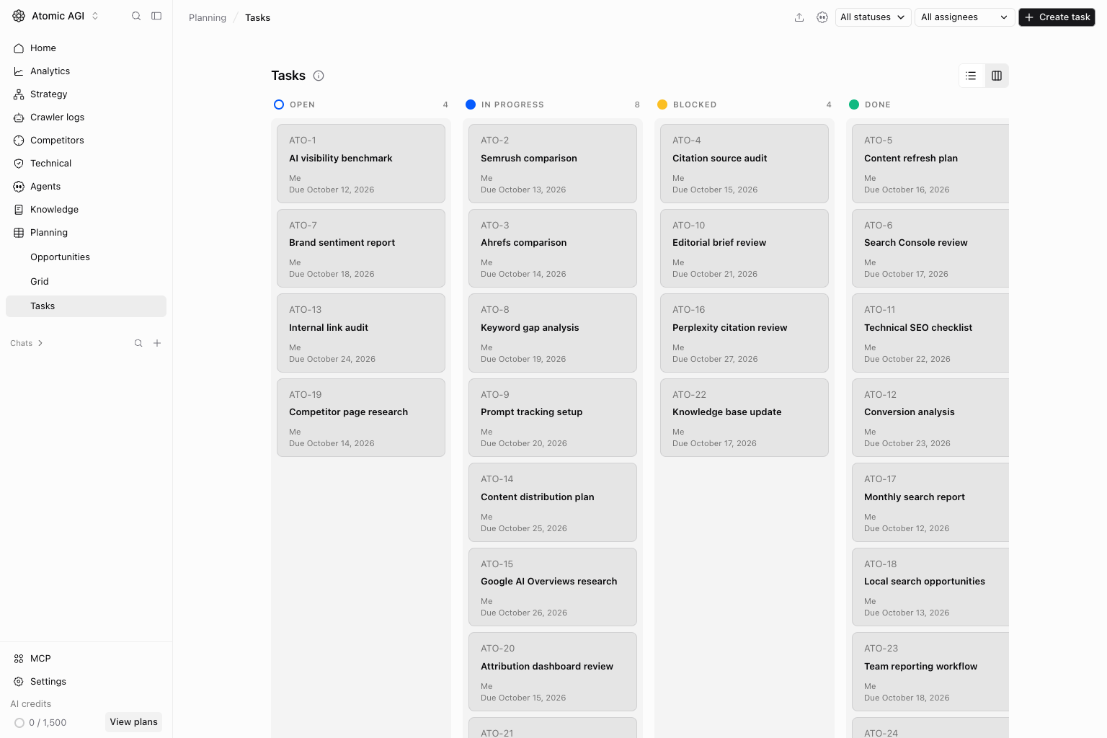Open MCP from the bottom sidebar
Viewport: 1107px width, 738px height.
86,659
